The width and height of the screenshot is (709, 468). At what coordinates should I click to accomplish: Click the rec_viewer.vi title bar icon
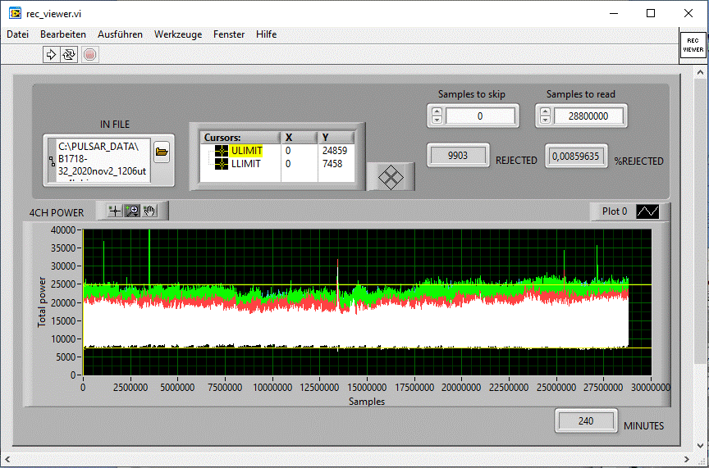point(15,13)
